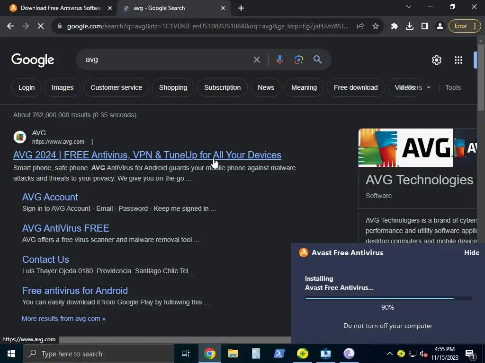Stop loading the page
The image size is (485, 363).
click(x=41, y=26)
